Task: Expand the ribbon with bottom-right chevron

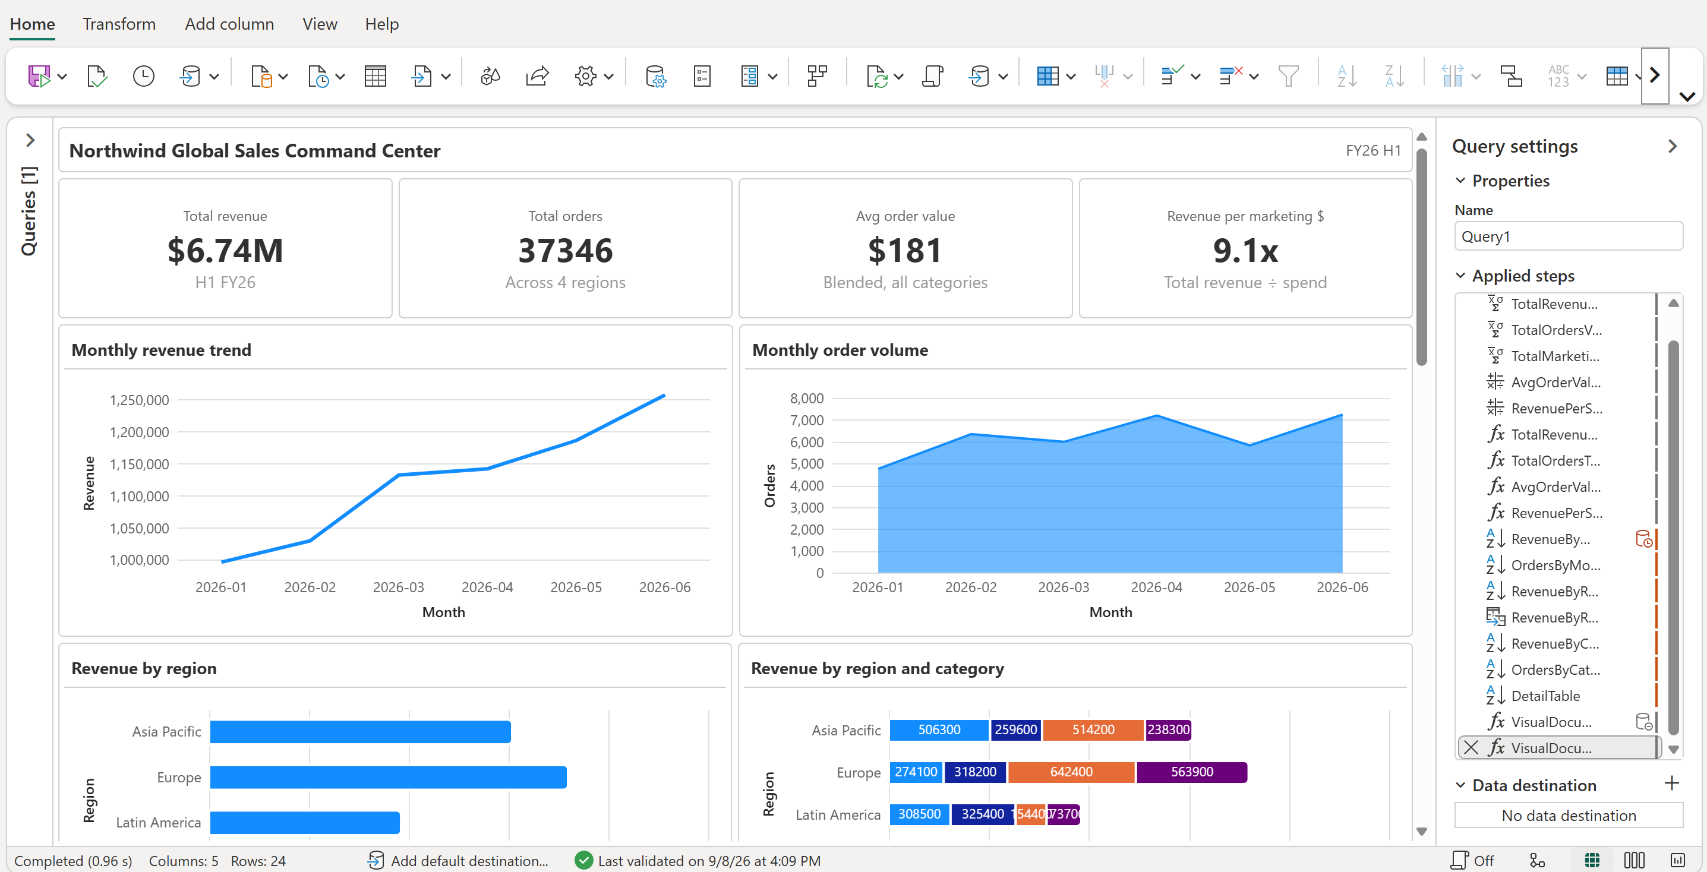Action: click(1687, 97)
